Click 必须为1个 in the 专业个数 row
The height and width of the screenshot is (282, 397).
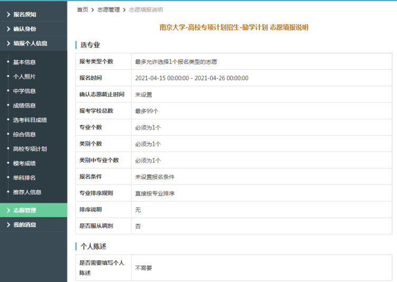pos(148,127)
